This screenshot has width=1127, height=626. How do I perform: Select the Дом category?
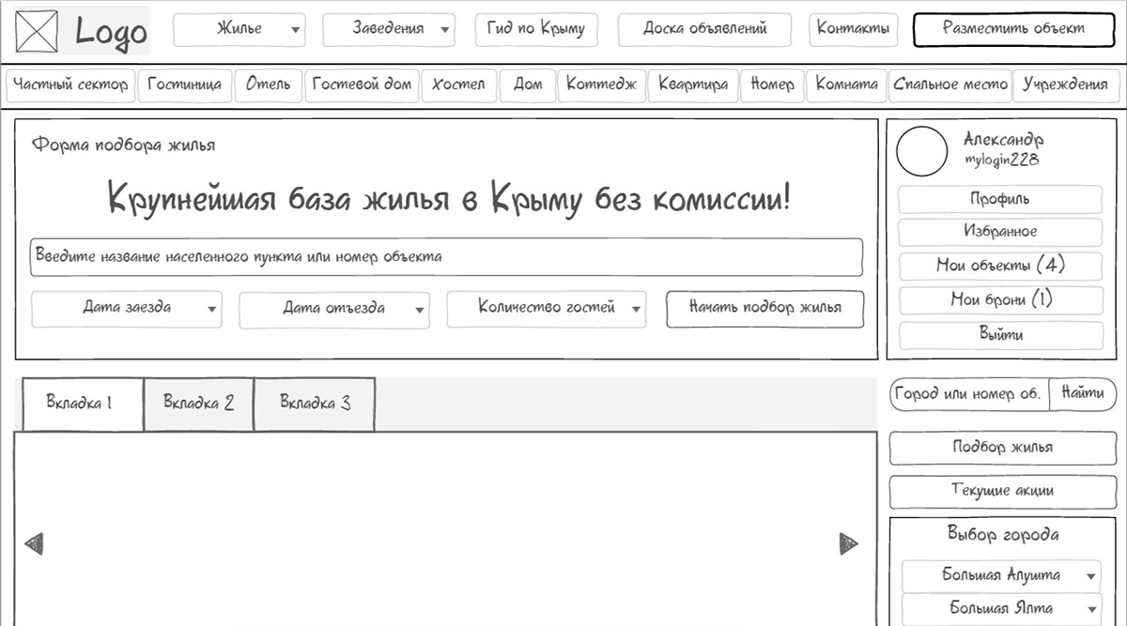click(x=528, y=85)
